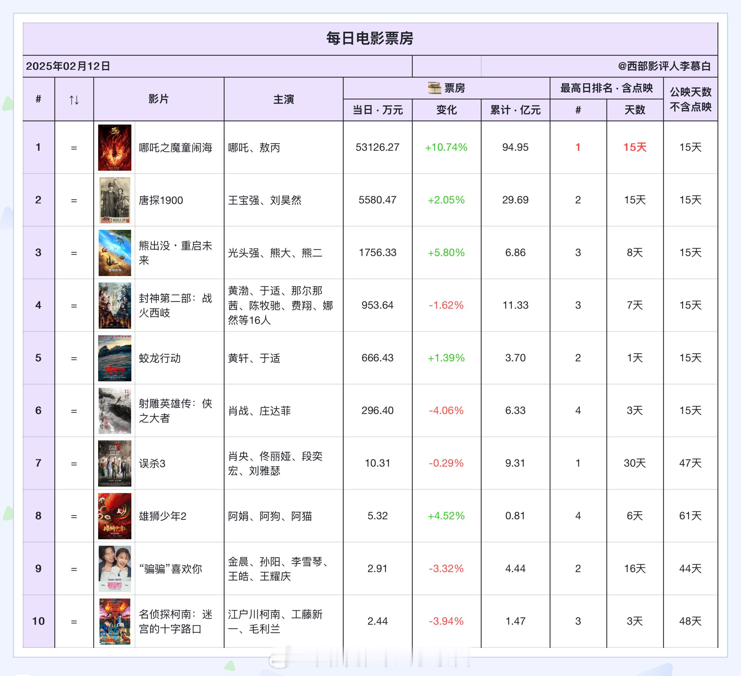
Task: Open the 唐探1900 poster thumbnail
Action: click(115, 200)
